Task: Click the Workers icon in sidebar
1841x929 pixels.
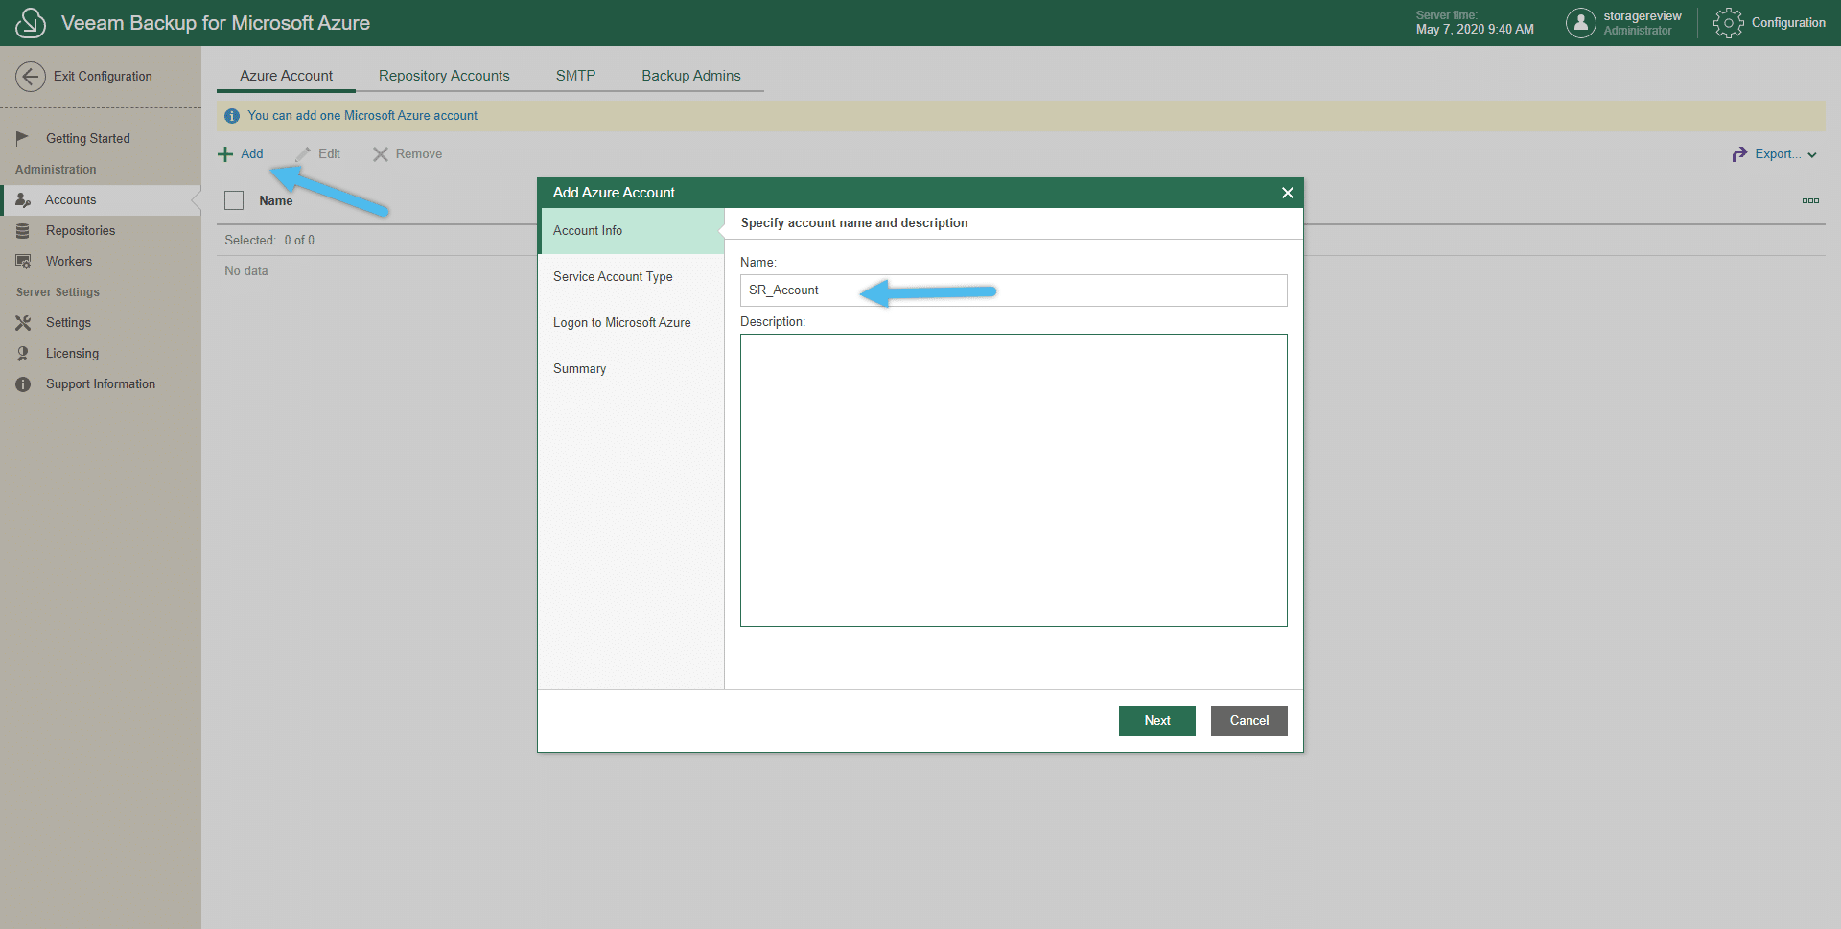Action: (23, 262)
